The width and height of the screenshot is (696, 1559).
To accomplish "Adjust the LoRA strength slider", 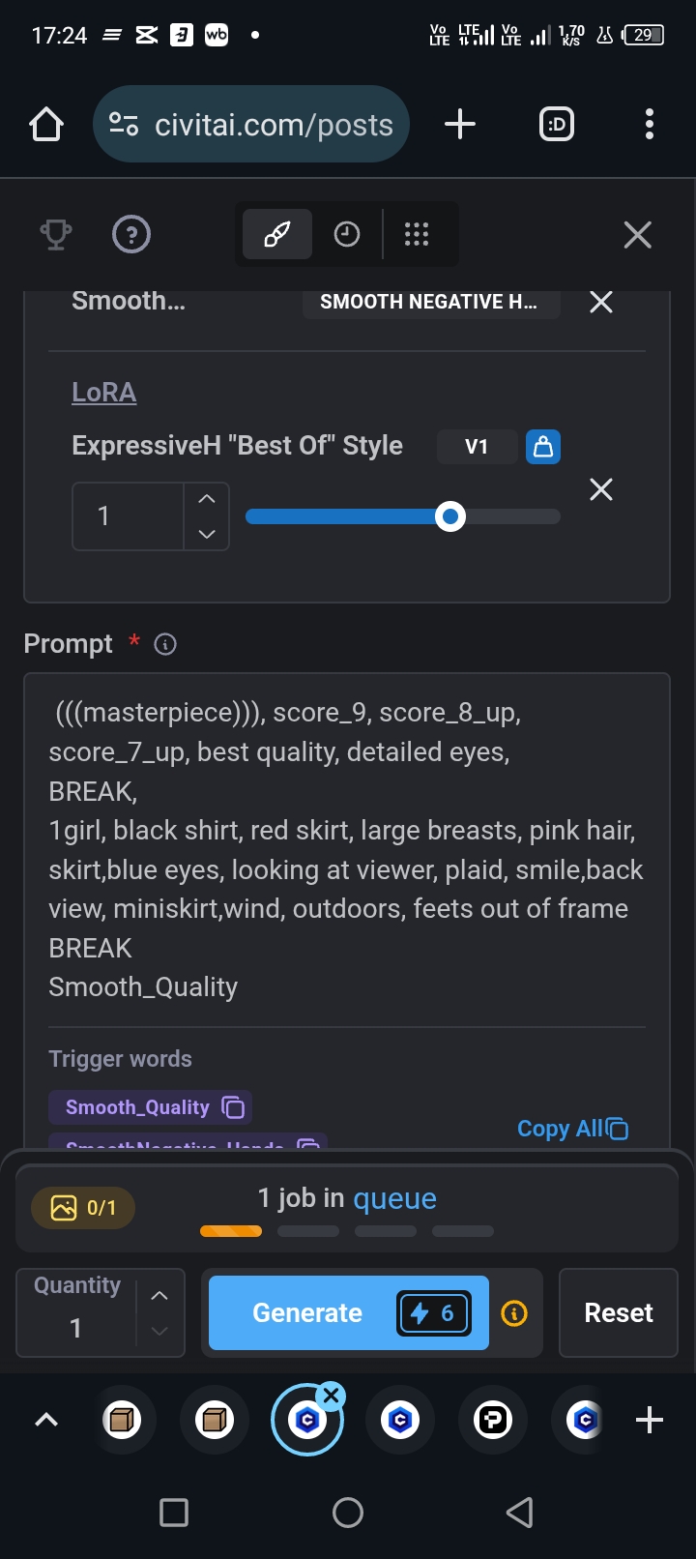I will click(x=449, y=516).
